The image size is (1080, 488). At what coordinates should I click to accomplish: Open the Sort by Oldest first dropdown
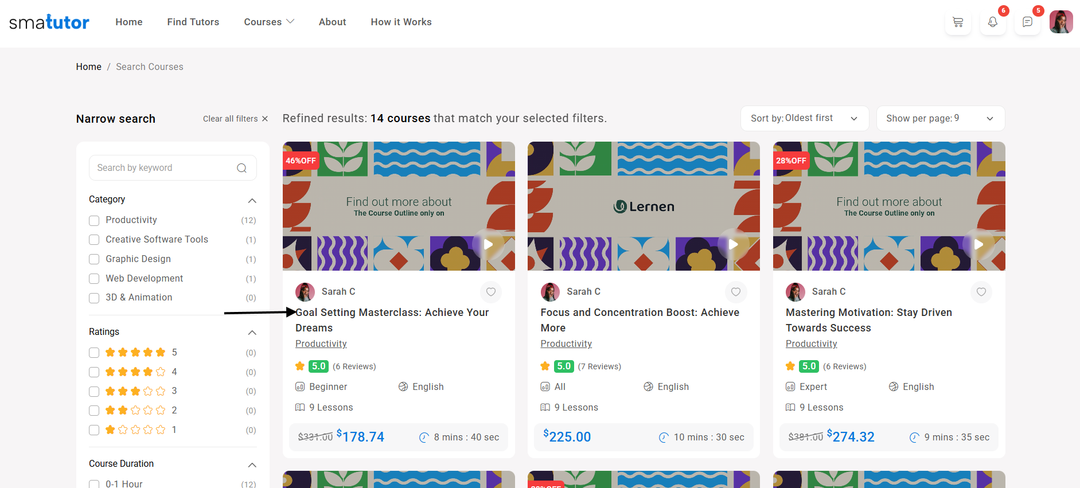(804, 119)
